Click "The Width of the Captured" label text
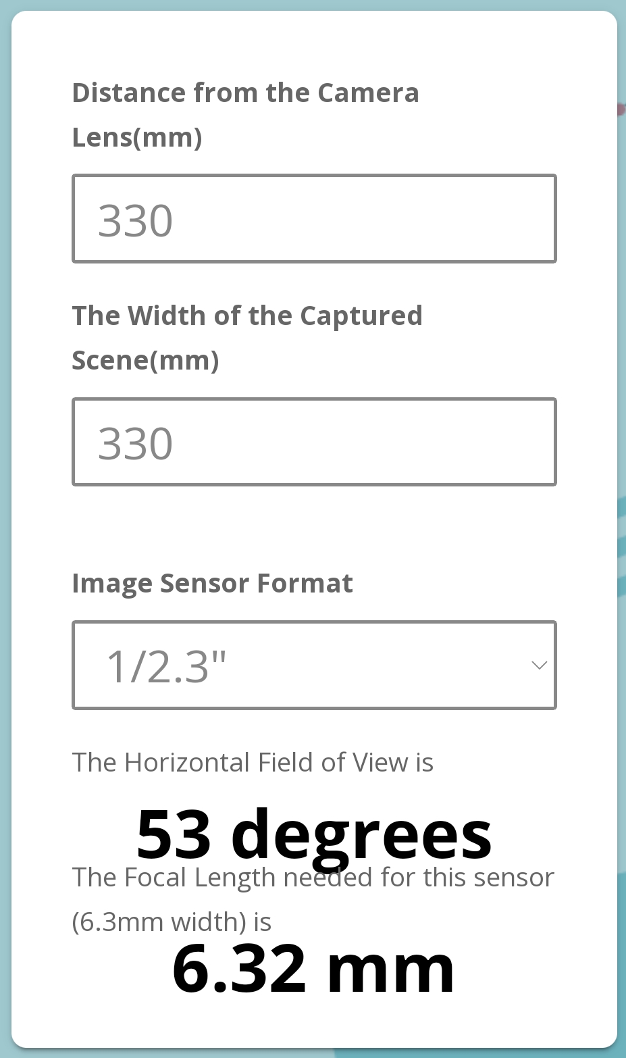626x1058 pixels. [247, 316]
